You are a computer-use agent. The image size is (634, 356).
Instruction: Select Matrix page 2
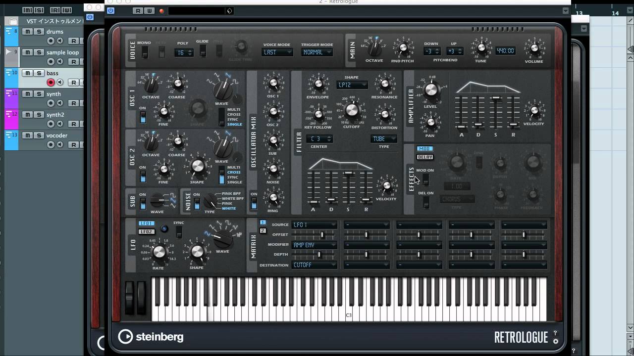click(x=263, y=231)
